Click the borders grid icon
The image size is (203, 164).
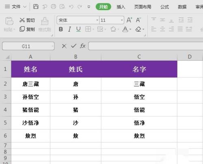click(x=88, y=29)
